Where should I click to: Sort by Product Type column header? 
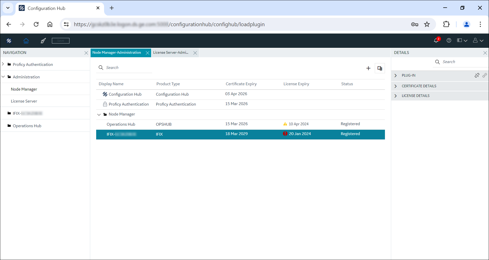pyautogui.click(x=168, y=84)
